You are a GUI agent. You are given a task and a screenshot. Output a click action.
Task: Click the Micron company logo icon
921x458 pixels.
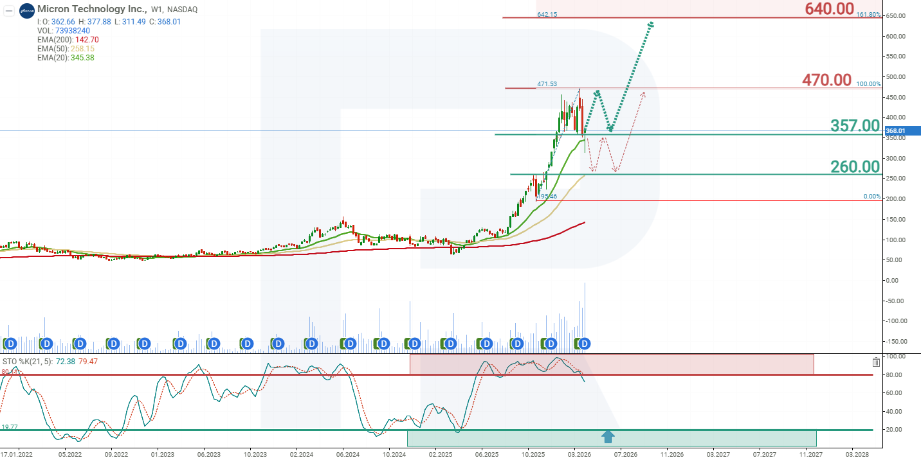[x=26, y=10]
